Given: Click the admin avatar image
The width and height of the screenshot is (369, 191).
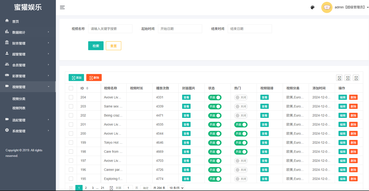Looking at the screenshot, I should 327,7.
